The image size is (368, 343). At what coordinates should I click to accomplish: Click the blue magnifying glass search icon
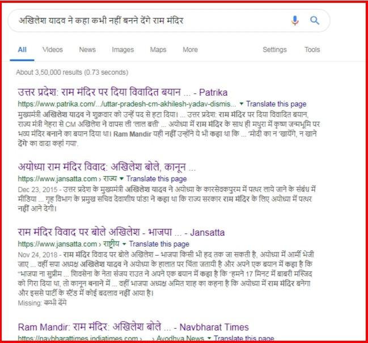[x=315, y=20]
